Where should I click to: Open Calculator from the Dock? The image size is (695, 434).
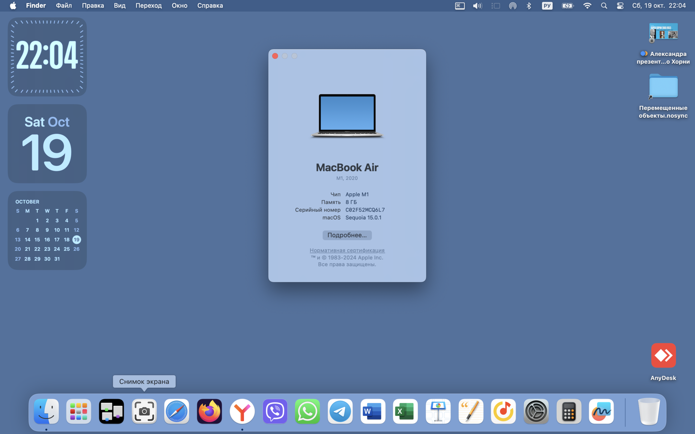coord(569,411)
